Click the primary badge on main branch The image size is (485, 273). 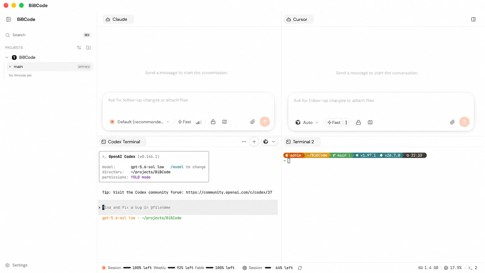(x=84, y=67)
